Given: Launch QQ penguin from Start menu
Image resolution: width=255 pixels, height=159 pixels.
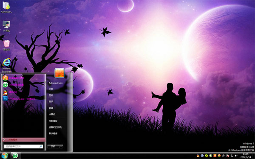Looking at the screenshot, I should pos(6,92).
